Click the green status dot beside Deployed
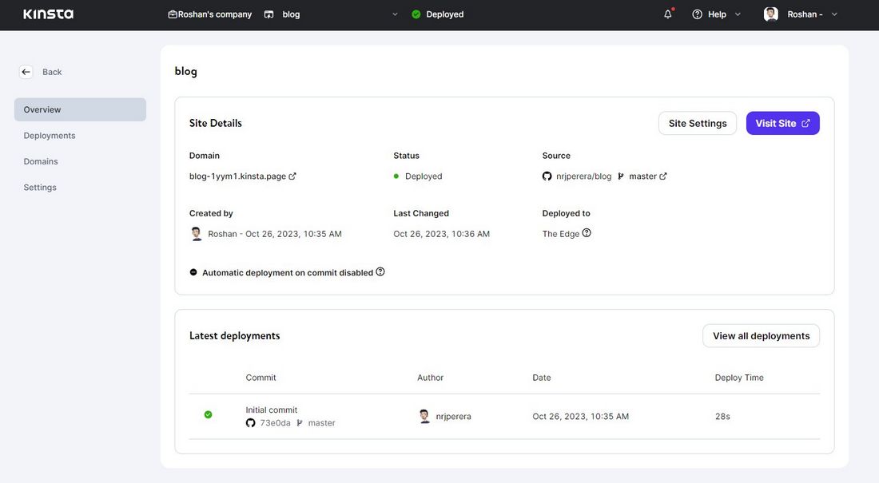 click(396, 176)
